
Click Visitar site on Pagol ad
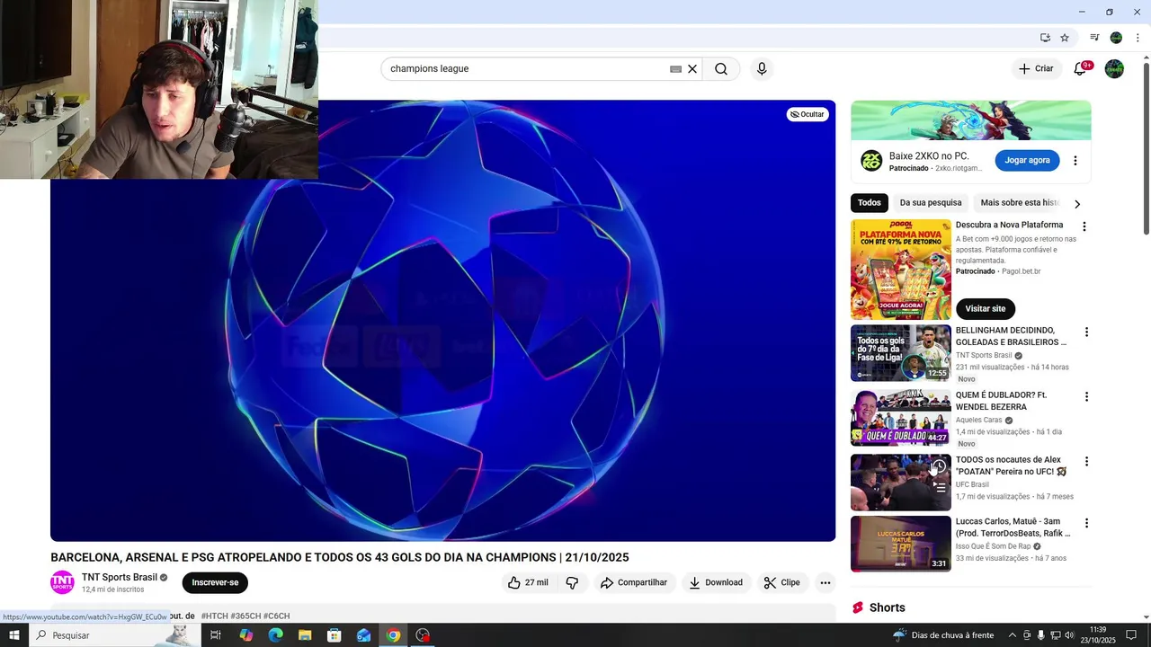[986, 308]
